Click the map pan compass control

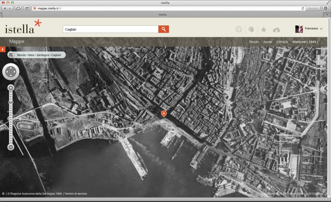(x=11, y=72)
